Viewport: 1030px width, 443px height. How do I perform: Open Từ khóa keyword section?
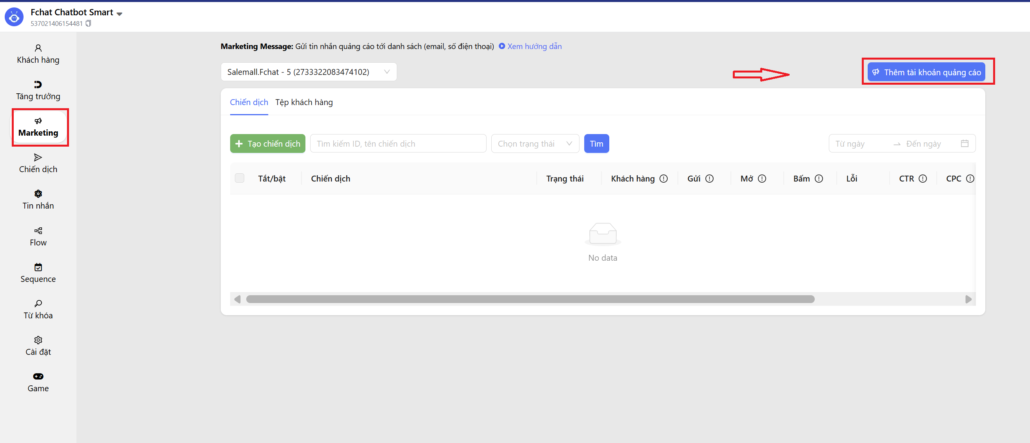point(38,309)
